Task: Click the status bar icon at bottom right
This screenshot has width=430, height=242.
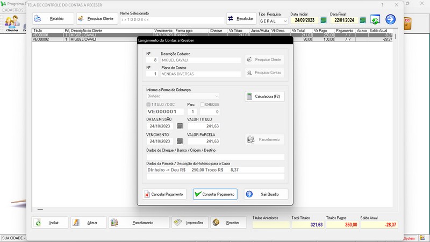Action: coord(422,238)
